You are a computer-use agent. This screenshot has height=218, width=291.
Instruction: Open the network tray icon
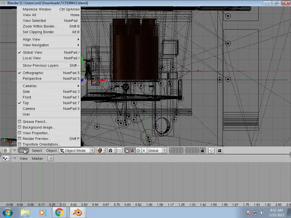[x=255, y=213]
